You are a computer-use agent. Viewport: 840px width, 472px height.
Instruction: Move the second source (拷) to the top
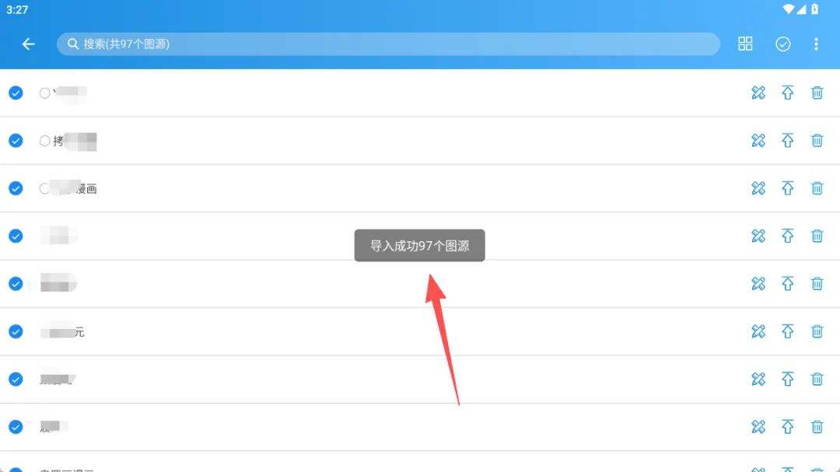click(x=787, y=141)
